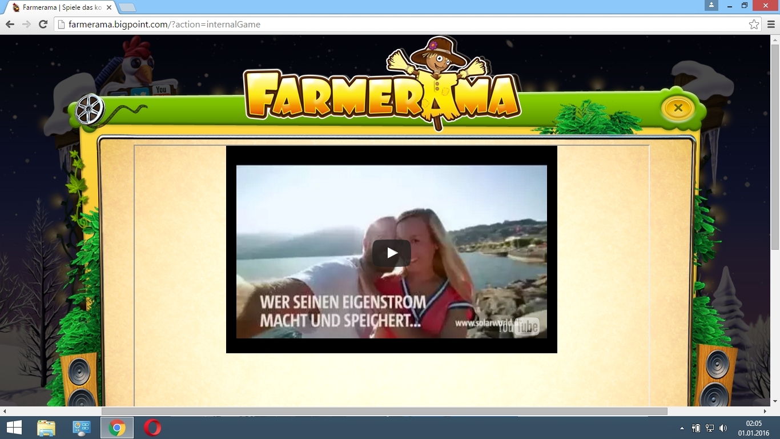Image resolution: width=780 pixels, height=439 pixels.
Task: Open a new browser tab
Action: 127,8
